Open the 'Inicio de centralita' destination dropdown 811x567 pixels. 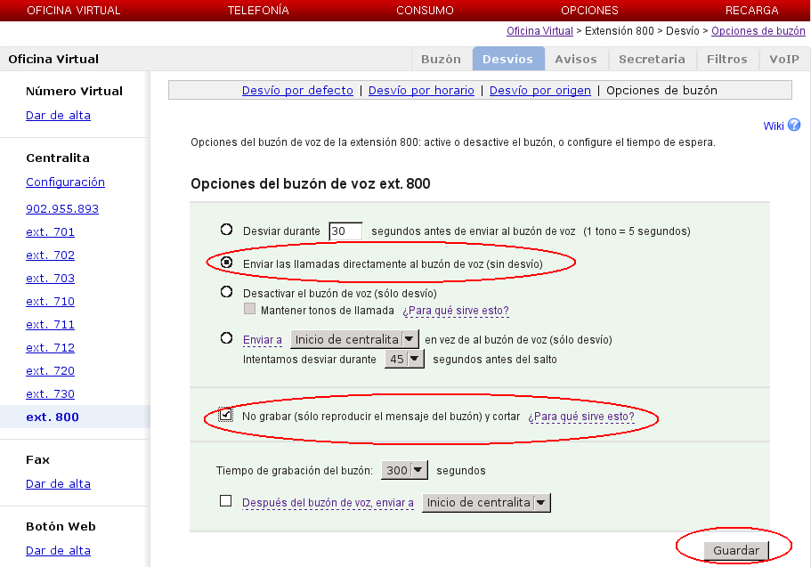tap(353, 338)
